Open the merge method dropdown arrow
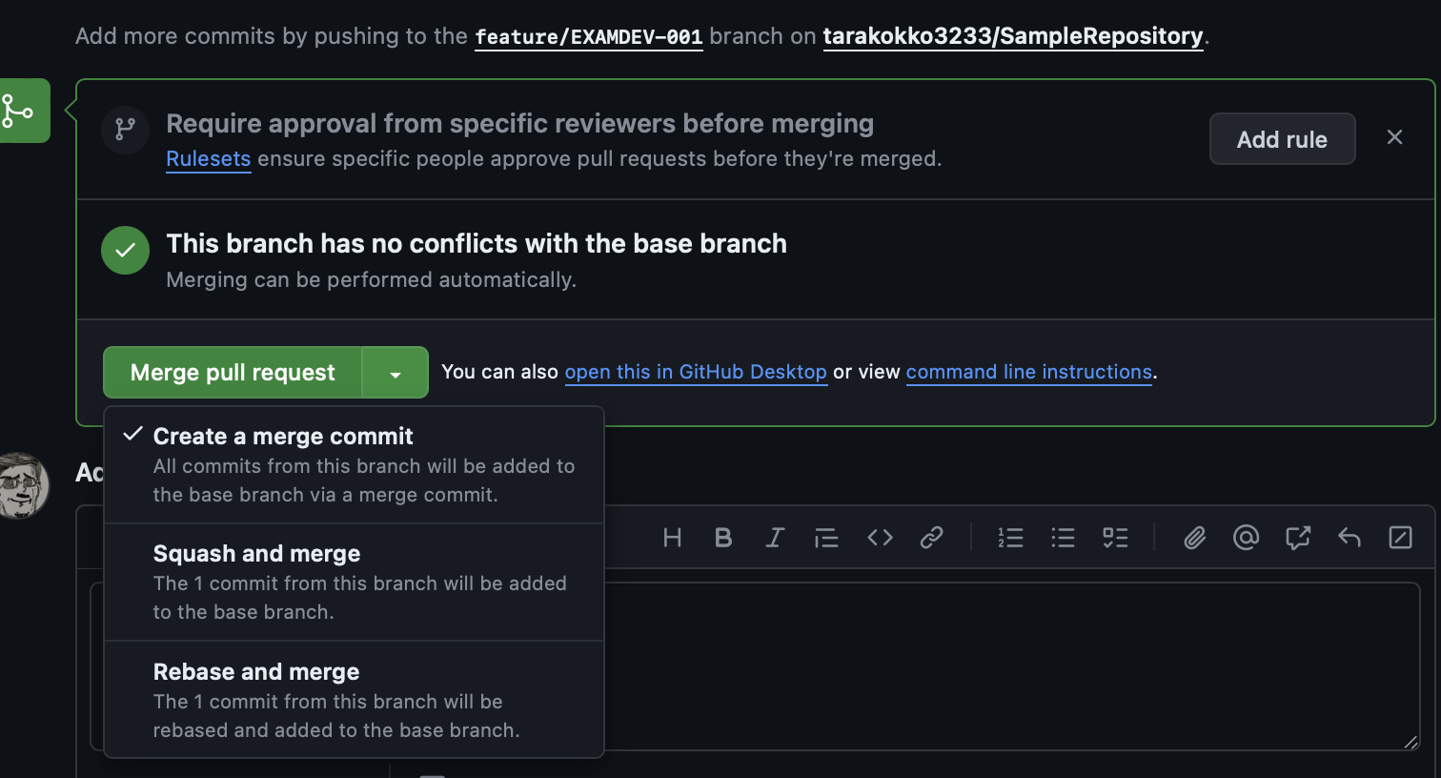 [395, 372]
